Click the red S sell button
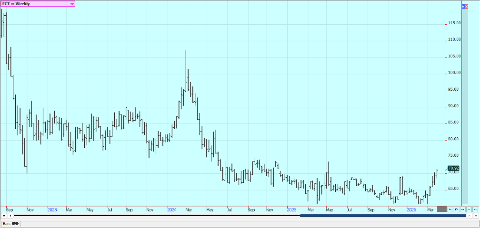Viewport: 480px width, 228px height. tap(467, 7)
